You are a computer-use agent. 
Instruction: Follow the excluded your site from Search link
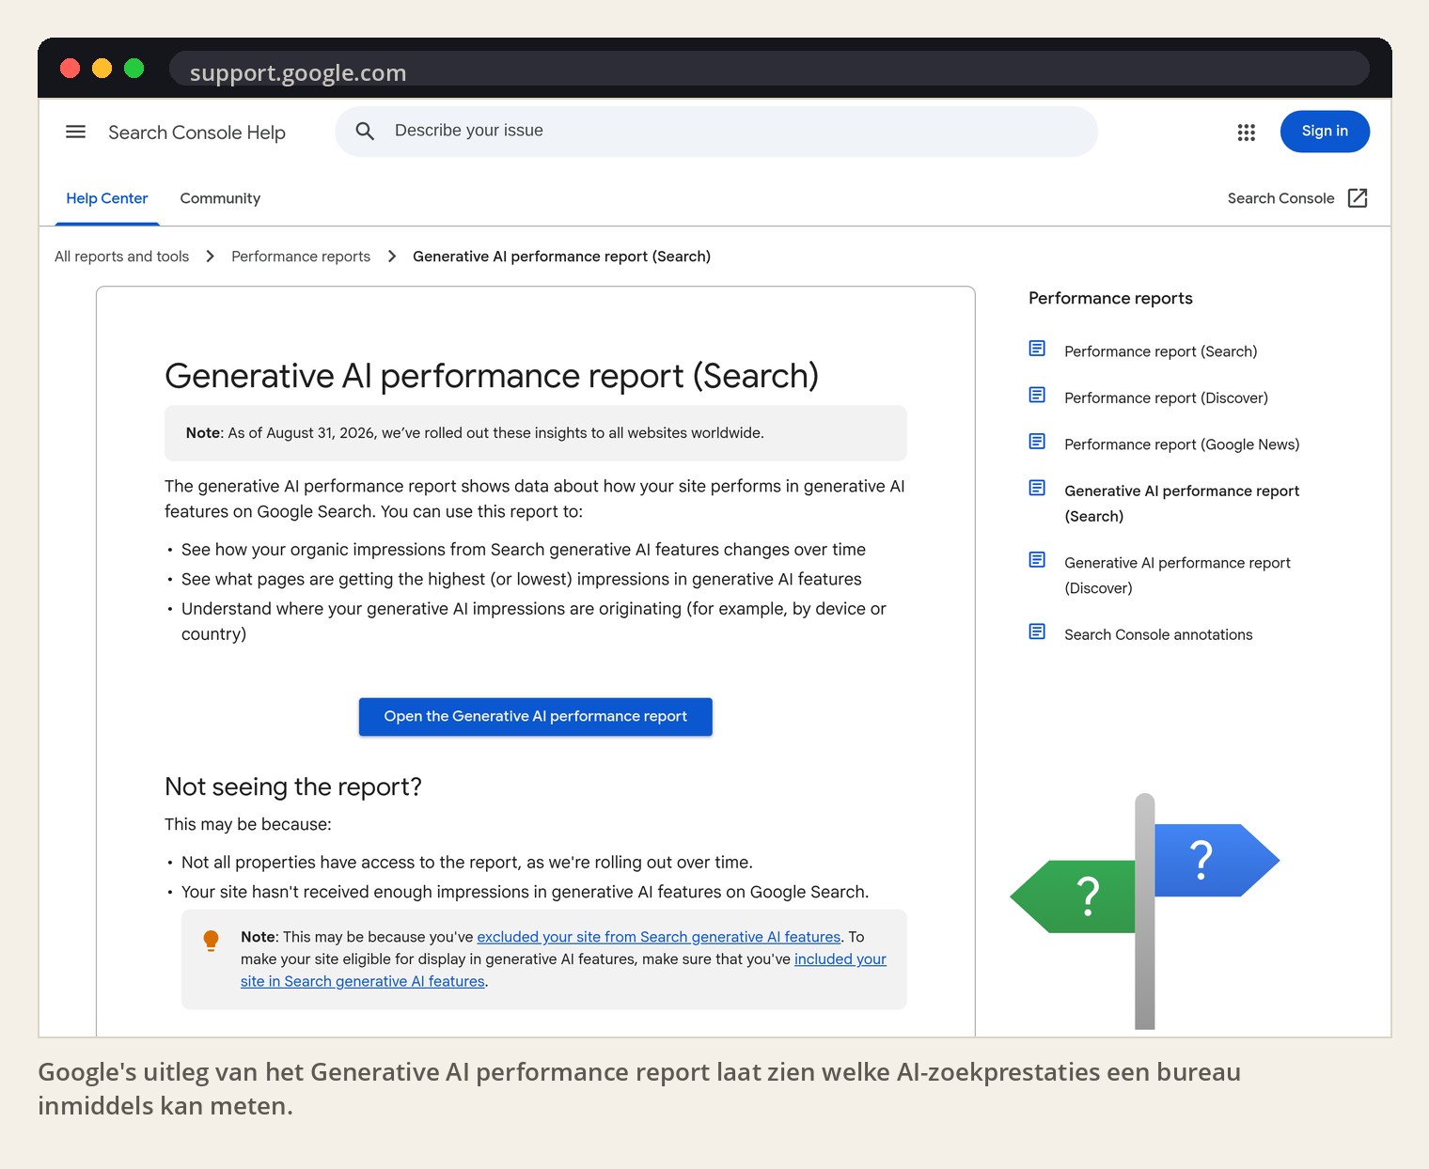658,937
